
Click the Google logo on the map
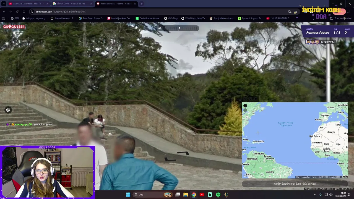coord(249,176)
